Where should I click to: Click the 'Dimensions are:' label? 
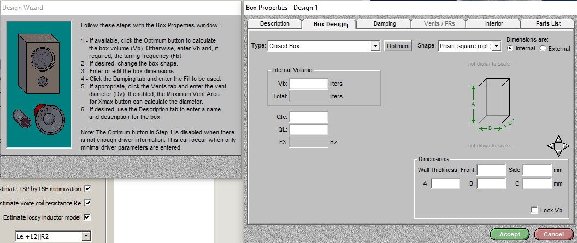(x=527, y=39)
